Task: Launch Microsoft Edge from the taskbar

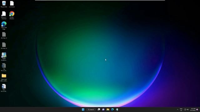Action: pyautogui.click(x=112, y=110)
